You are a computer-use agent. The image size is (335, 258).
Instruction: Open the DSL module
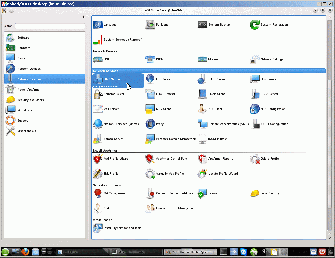click(101, 59)
